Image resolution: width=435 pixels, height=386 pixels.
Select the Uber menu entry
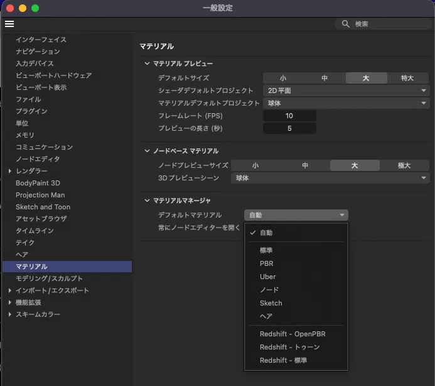point(268,277)
